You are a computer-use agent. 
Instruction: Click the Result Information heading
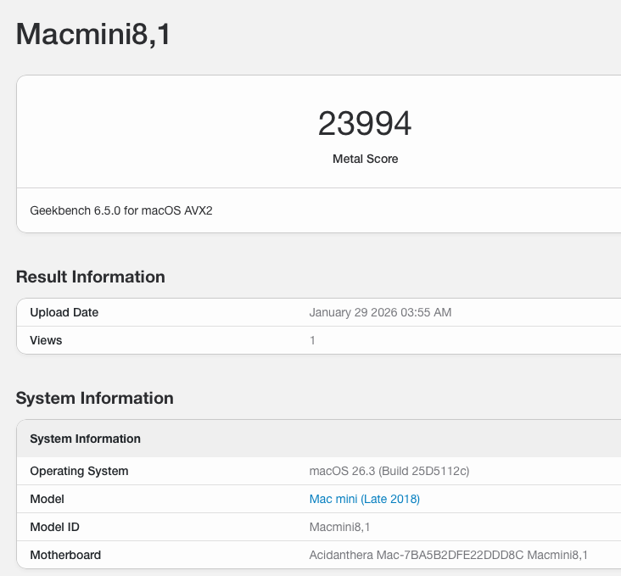90,277
